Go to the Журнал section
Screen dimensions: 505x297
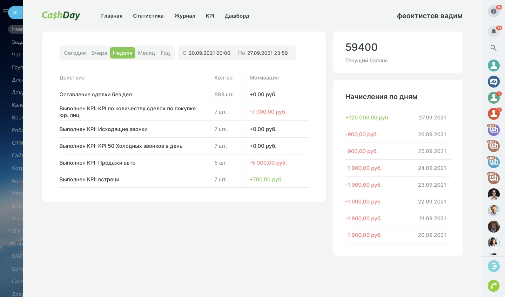(x=184, y=16)
